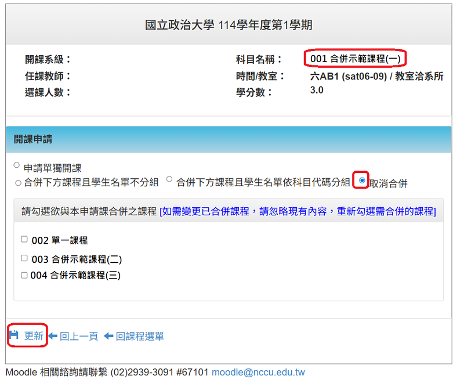The image size is (464, 383).
Task: Select the 申請單獨開課 radio button
Action: click(17, 165)
